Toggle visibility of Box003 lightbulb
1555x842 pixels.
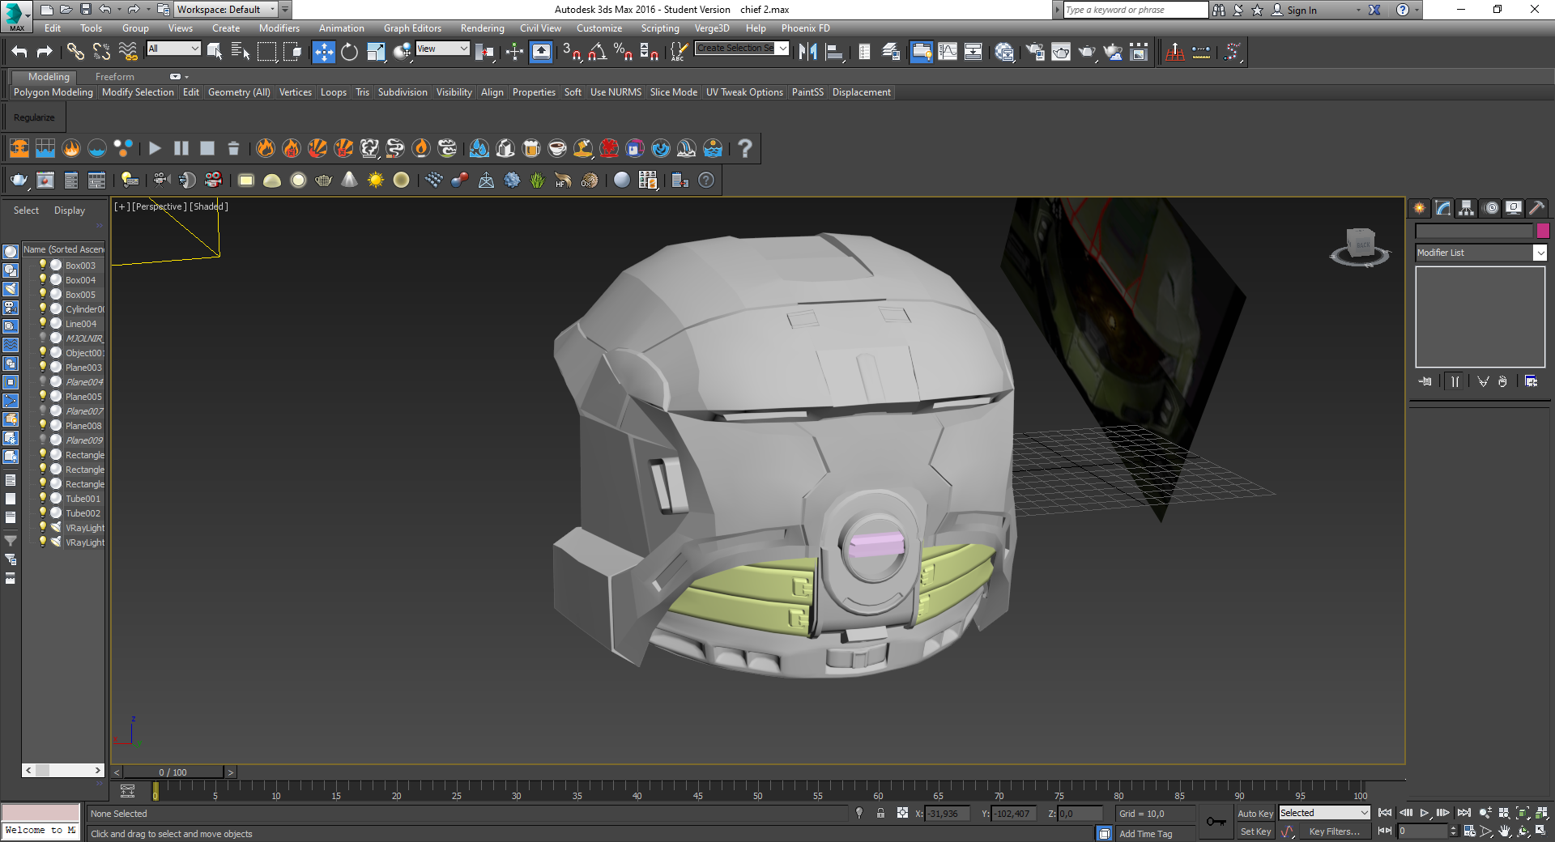pyautogui.click(x=43, y=265)
